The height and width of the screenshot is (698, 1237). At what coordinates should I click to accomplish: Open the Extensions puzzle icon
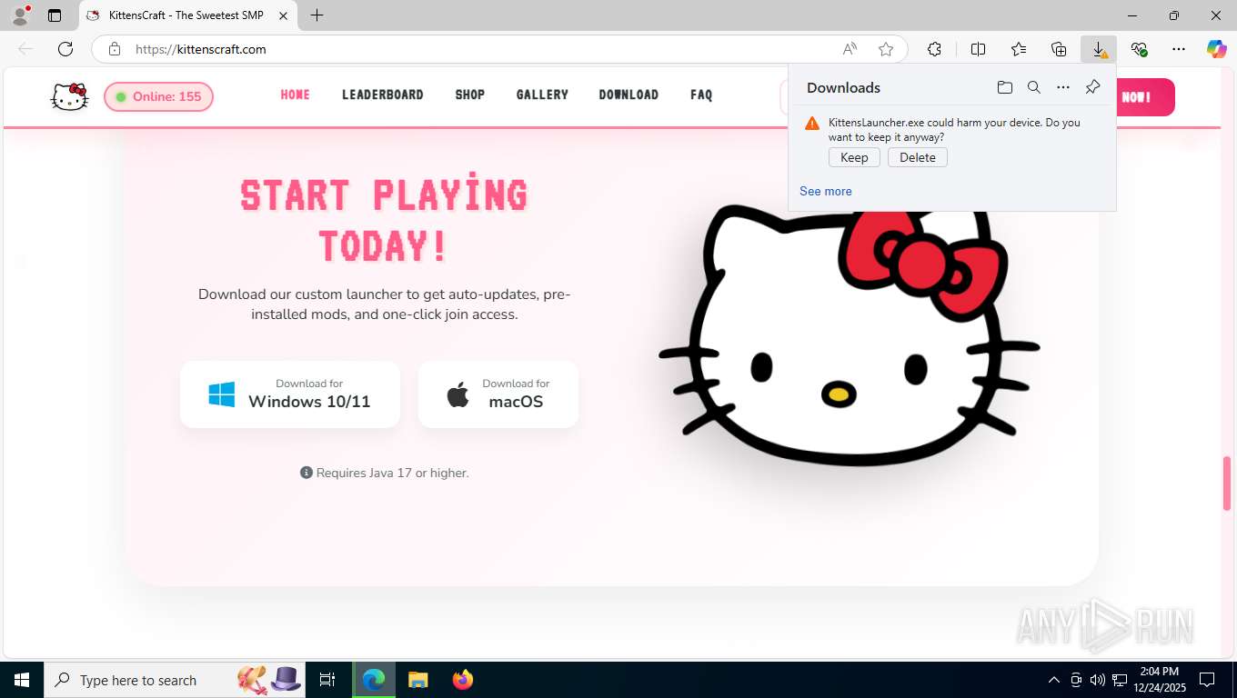pyautogui.click(x=934, y=49)
